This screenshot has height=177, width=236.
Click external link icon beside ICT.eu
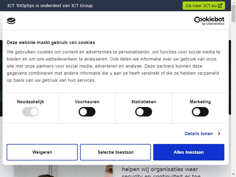click(220, 6)
